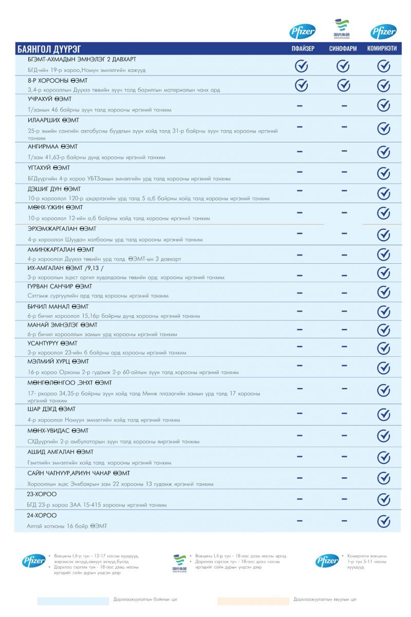Click the КОМИРНЭТИ checkmark for УЧРАХУЙ ӨЭМТ row
The height and width of the screenshot is (617, 411).
(383, 105)
